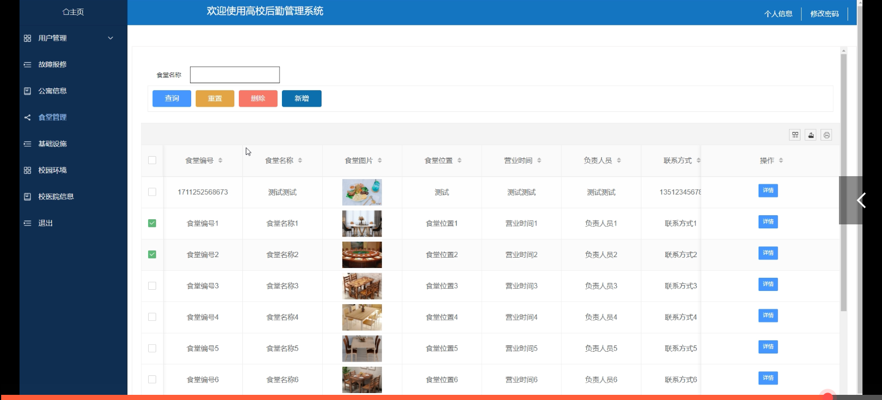Viewport: 882px width, 400px height.
Task: Click the 新增 add button
Action: 301,99
